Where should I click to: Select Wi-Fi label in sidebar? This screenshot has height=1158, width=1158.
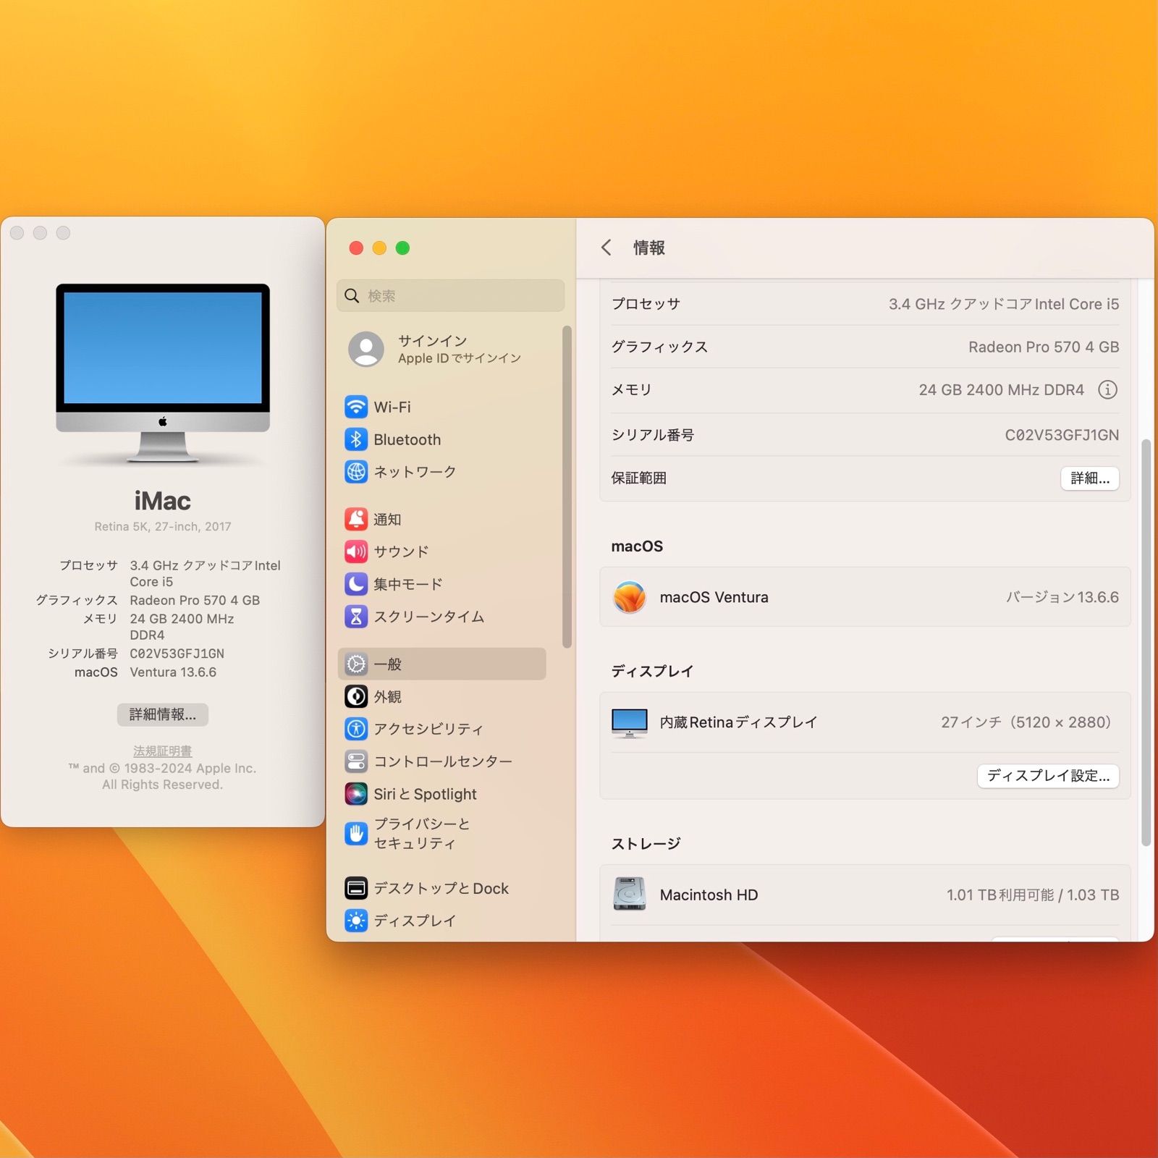(392, 407)
